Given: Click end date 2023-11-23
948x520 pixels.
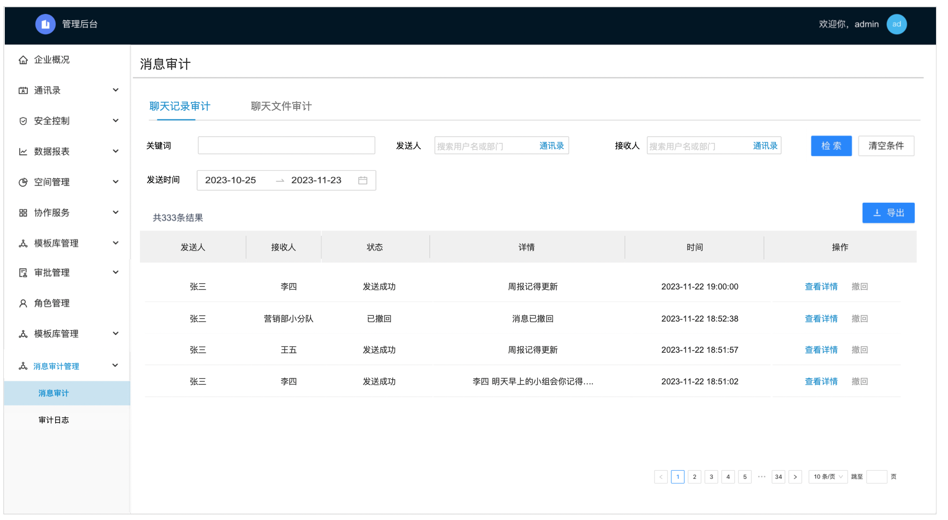Looking at the screenshot, I should [316, 180].
